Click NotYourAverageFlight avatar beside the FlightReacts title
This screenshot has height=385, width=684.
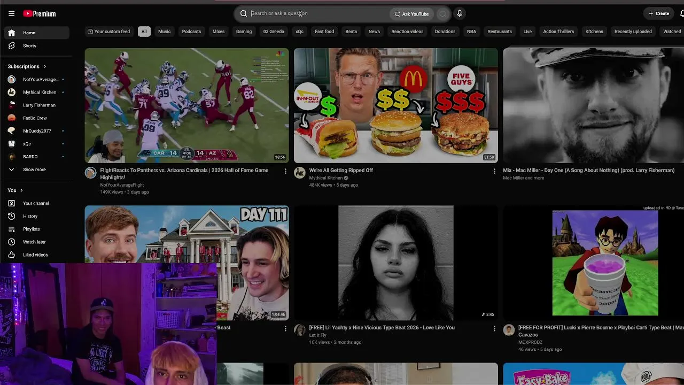tap(91, 173)
